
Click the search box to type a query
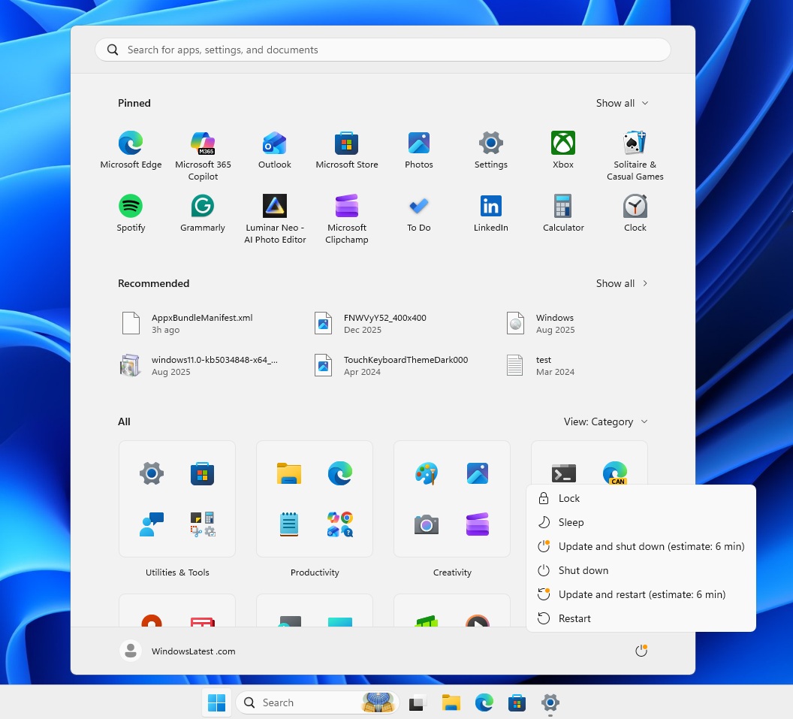(381, 49)
